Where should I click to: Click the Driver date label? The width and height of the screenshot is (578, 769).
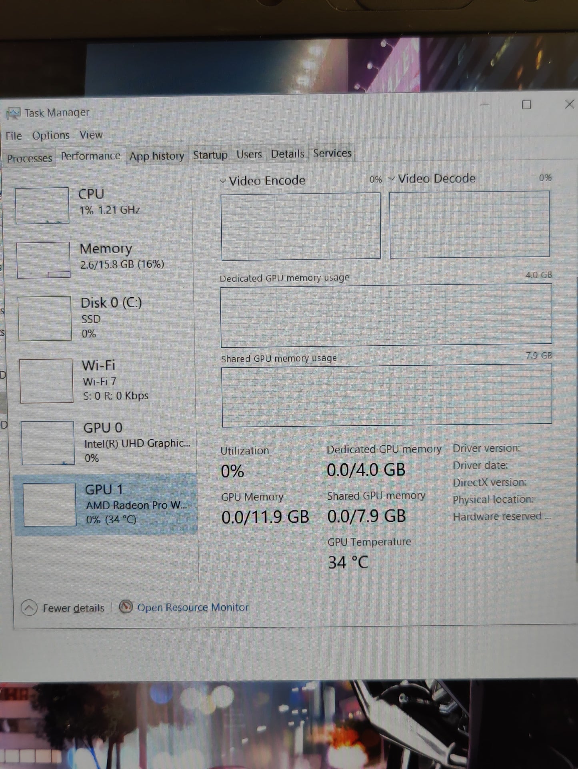point(480,466)
